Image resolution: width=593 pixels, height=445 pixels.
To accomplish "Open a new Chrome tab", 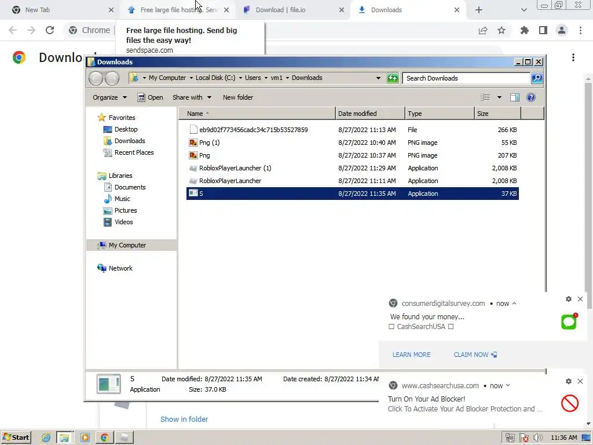I will pyautogui.click(x=479, y=10).
